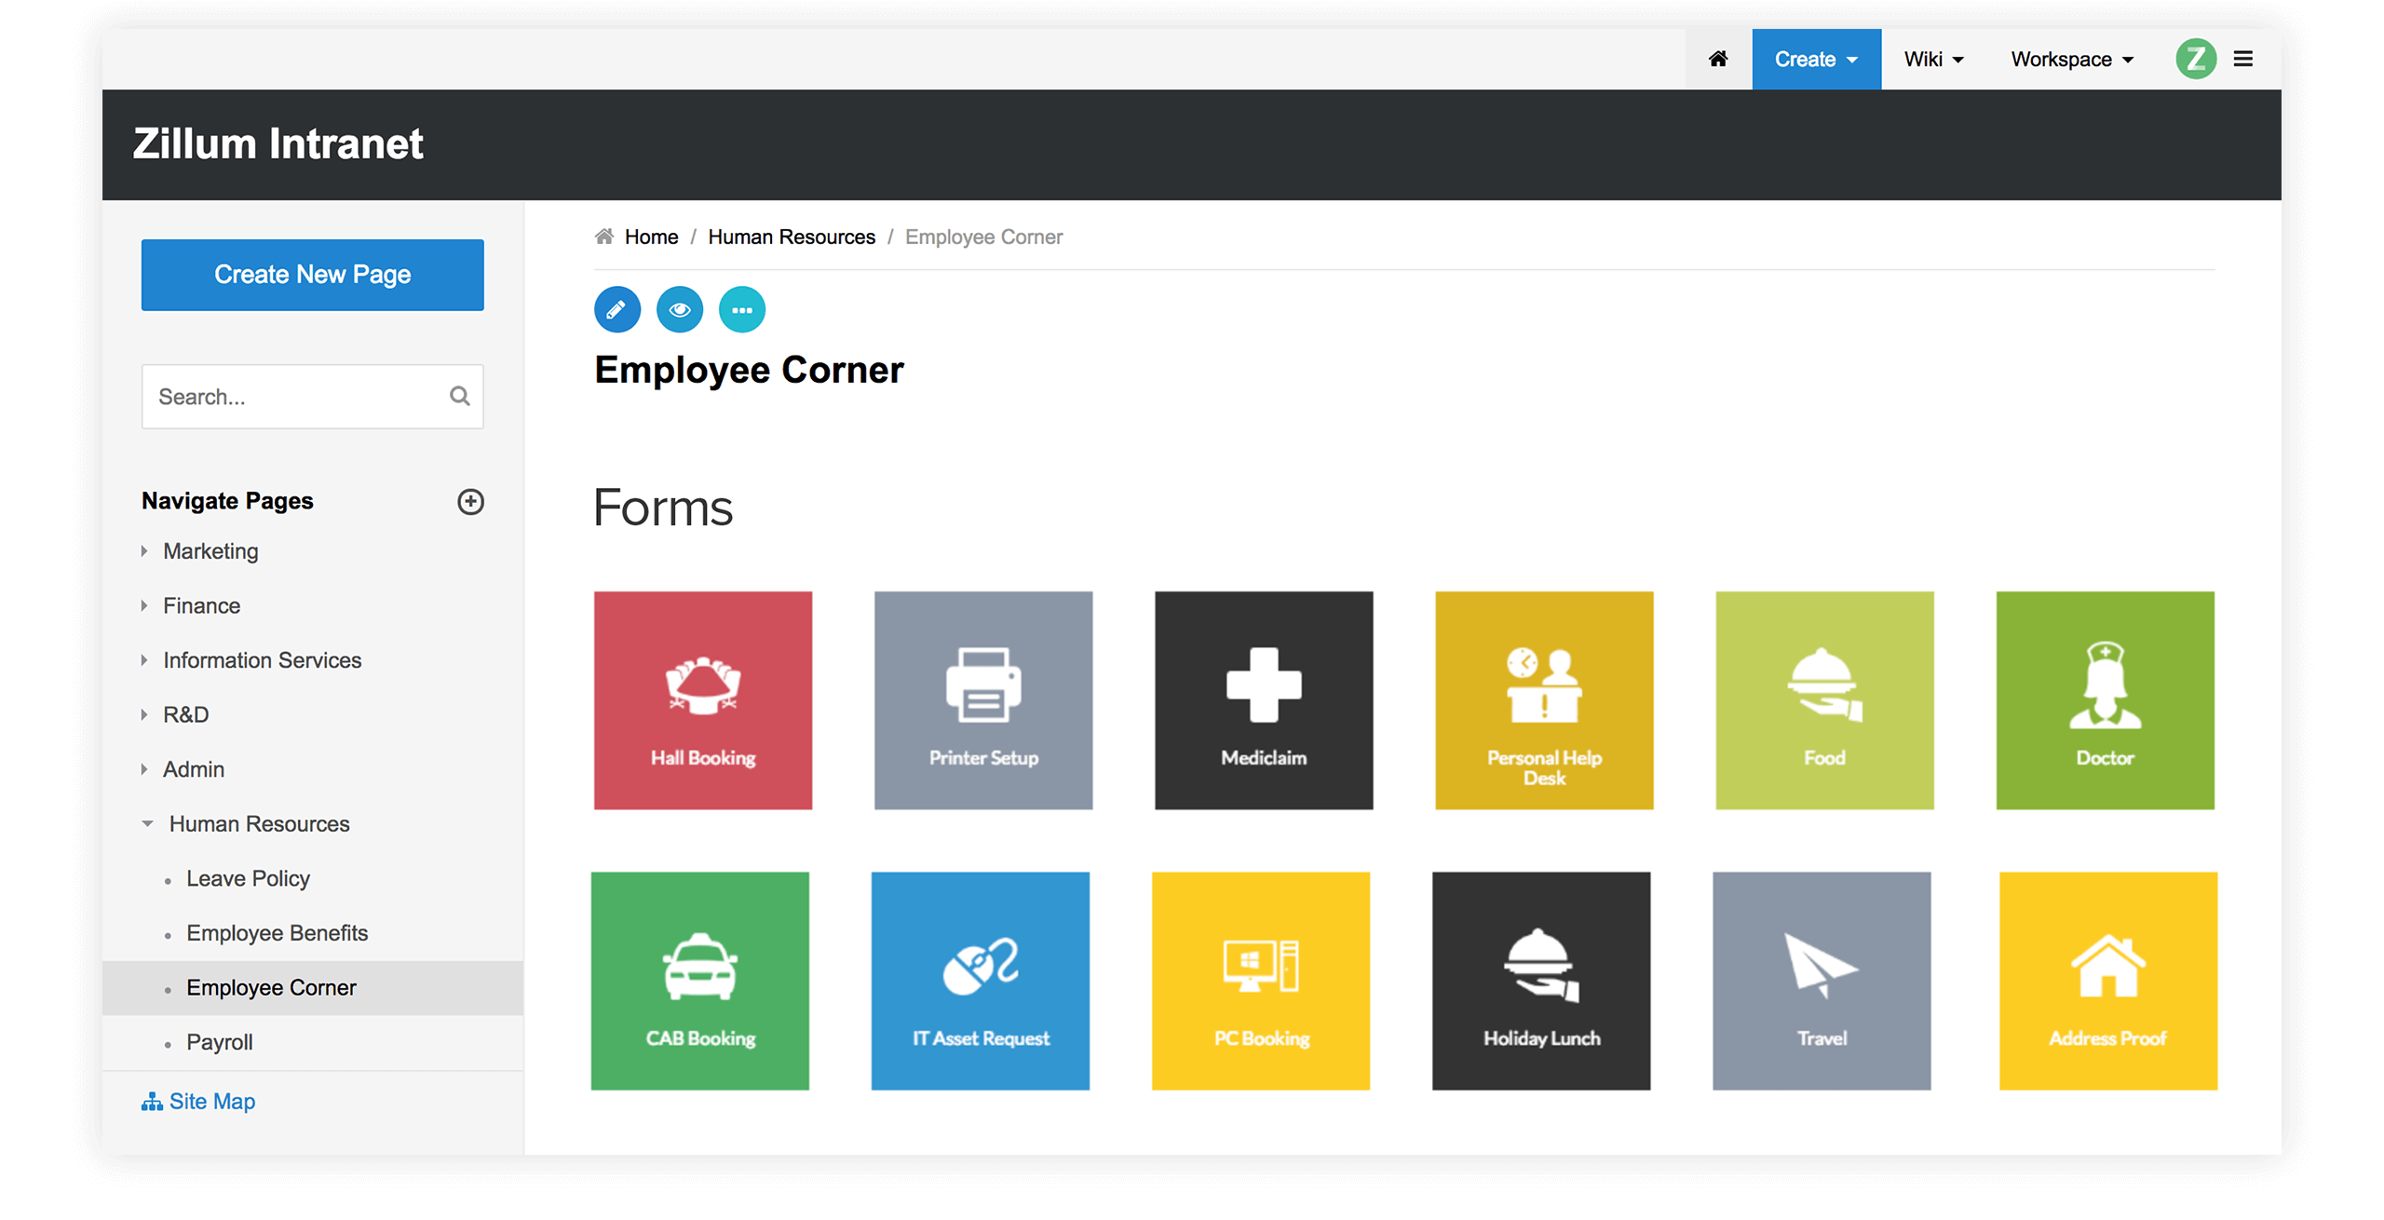Viewport: 2384px width, 1220px height.
Task: Click the Site Map link
Action: tap(211, 1100)
